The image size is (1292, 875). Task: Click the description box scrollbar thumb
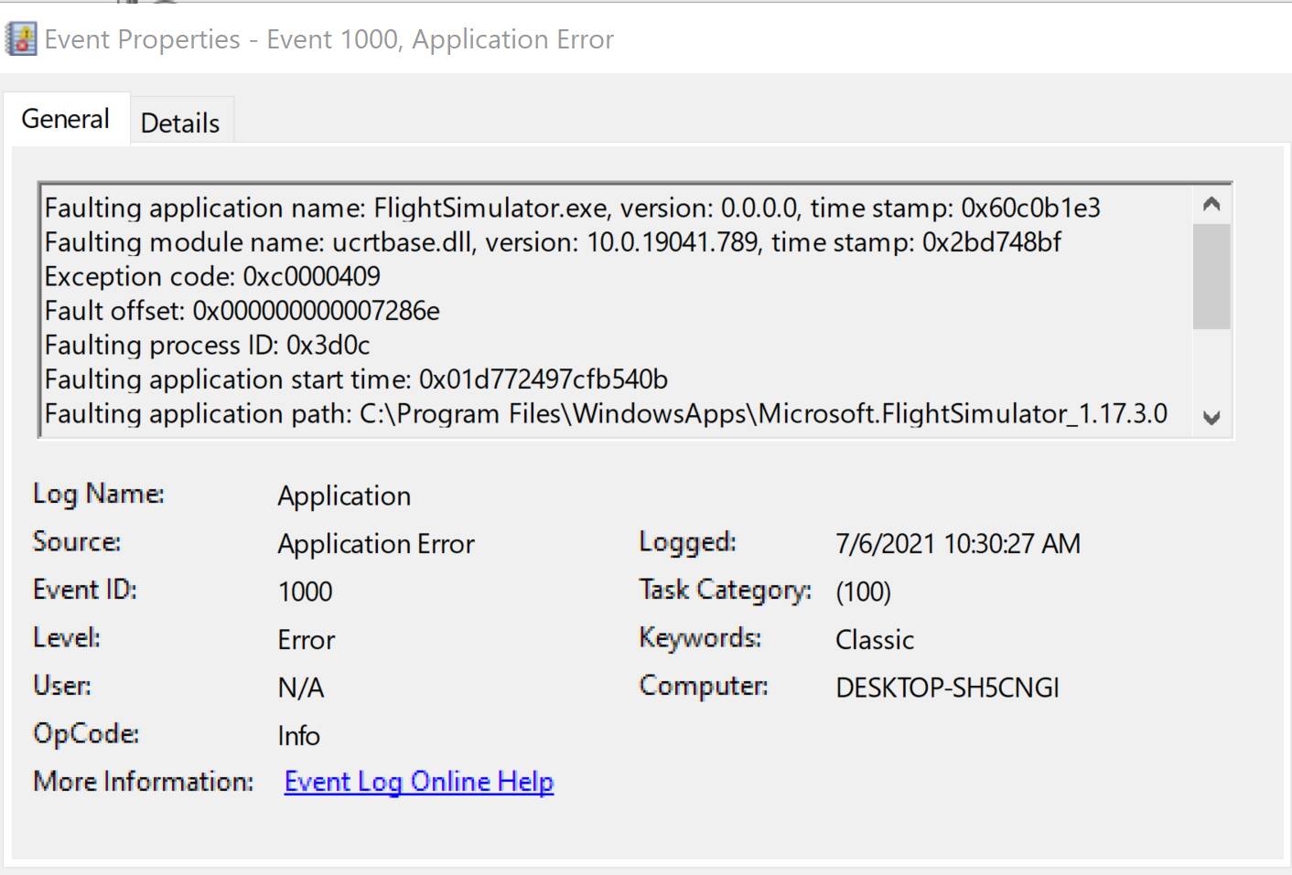[1211, 276]
